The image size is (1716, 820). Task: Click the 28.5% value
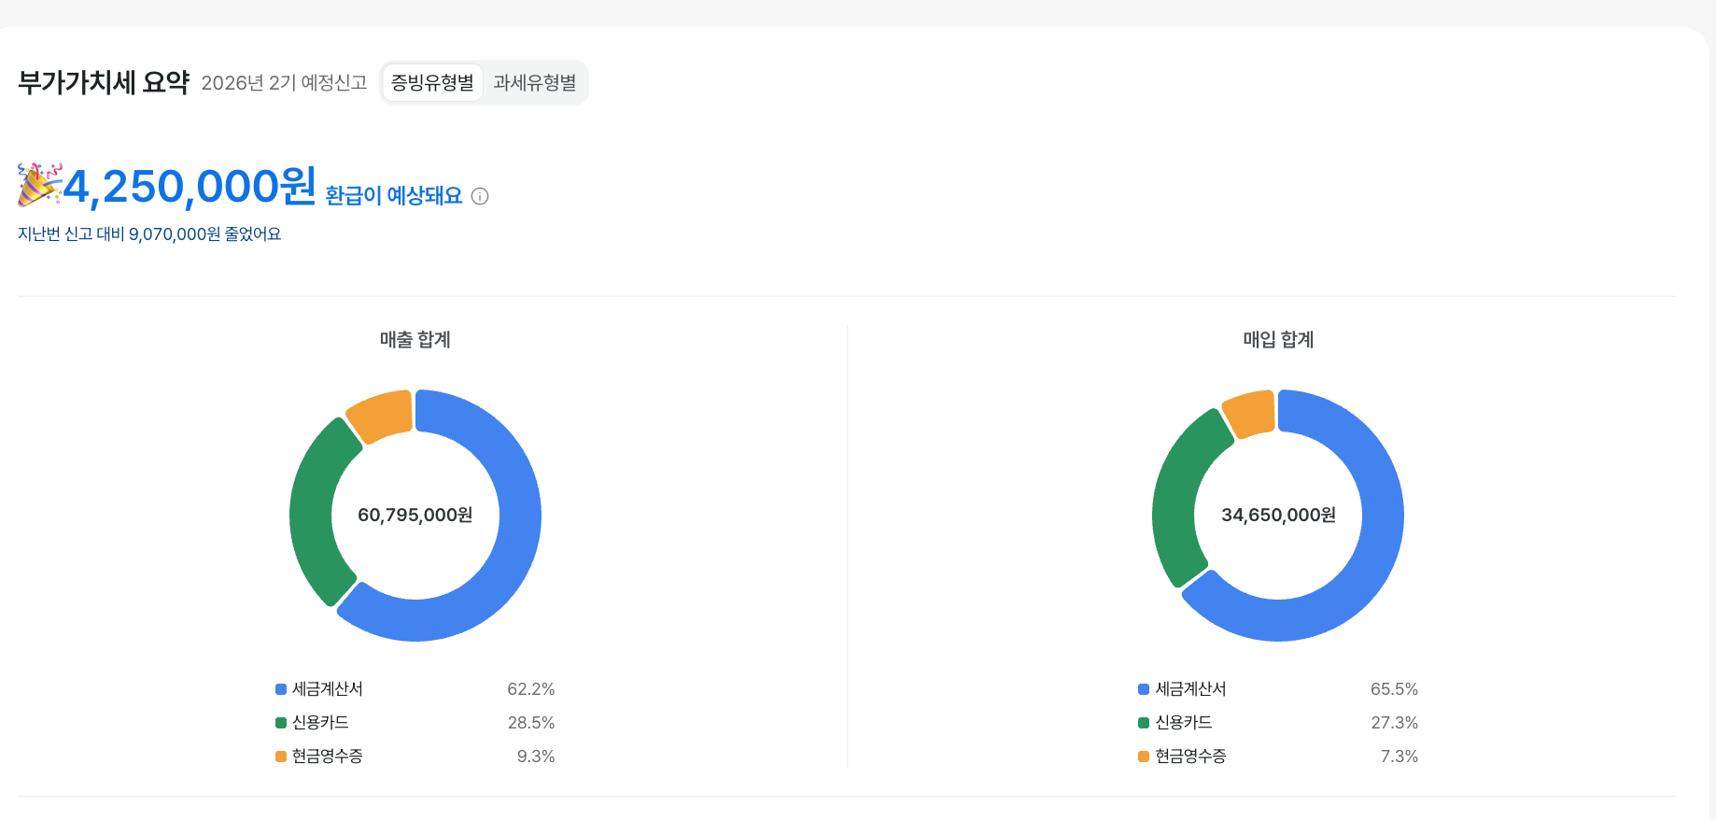[x=531, y=723]
